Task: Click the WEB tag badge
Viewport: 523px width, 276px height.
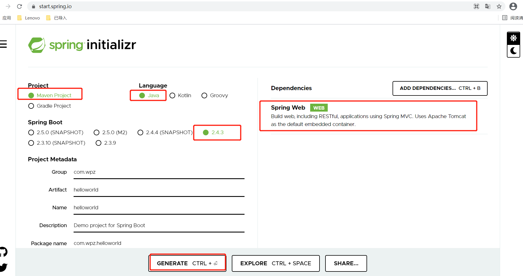Action: (319, 108)
